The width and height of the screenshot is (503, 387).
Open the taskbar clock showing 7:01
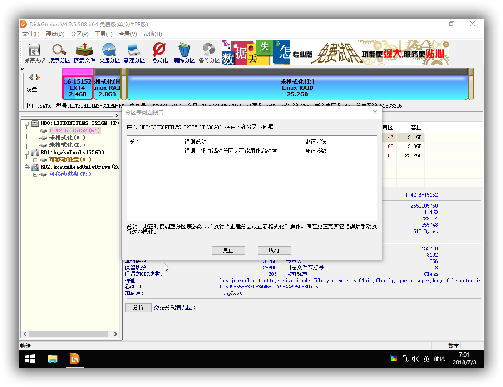tap(464, 359)
